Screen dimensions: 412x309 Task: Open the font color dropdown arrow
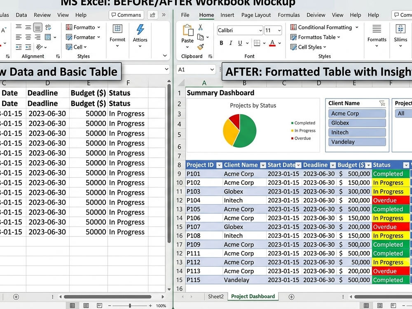[280, 43]
